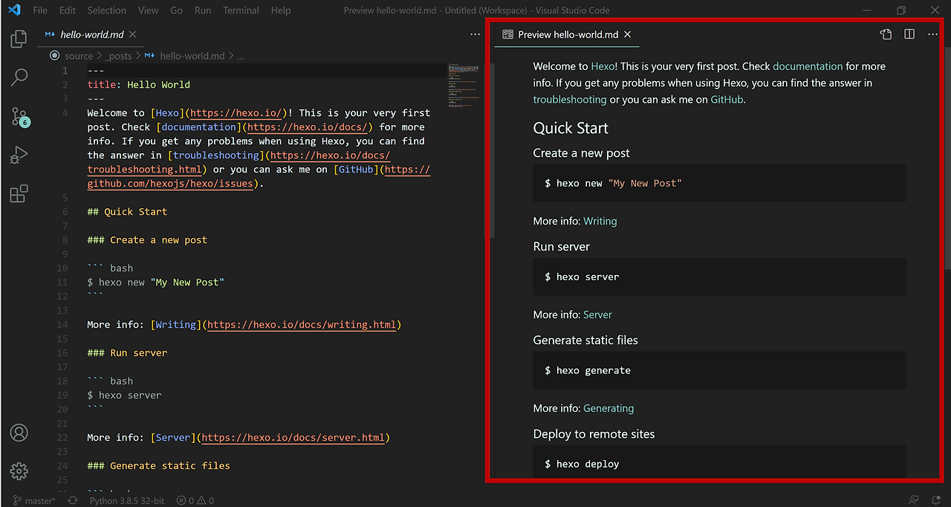
Task: Open the Selection menu
Action: pyautogui.click(x=107, y=10)
